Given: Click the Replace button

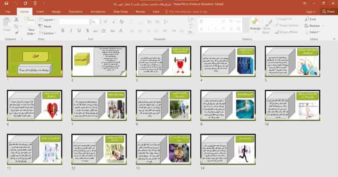Looking at the screenshot, I should [314, 26].
